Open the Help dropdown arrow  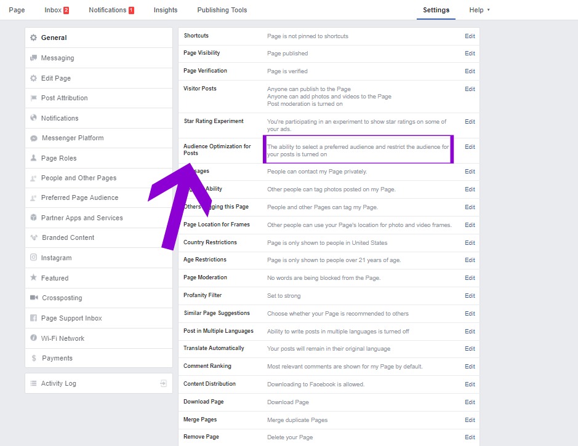(488, 10)
